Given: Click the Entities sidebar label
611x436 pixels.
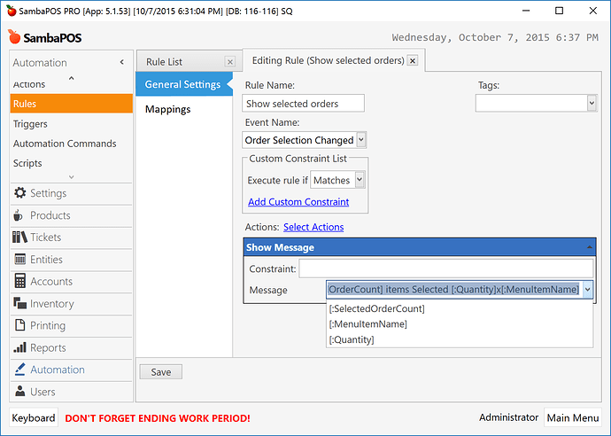Looking at the screenshot, I should (x=46, y=260).
